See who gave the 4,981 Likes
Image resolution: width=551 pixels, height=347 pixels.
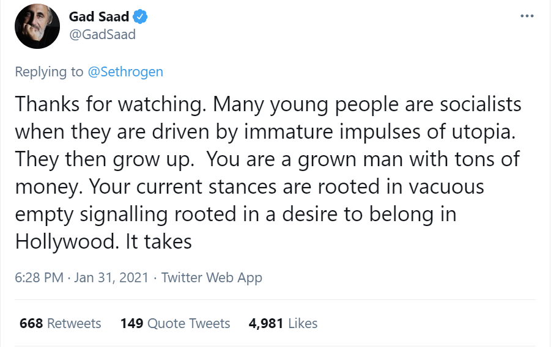click(x=283, y=323)
